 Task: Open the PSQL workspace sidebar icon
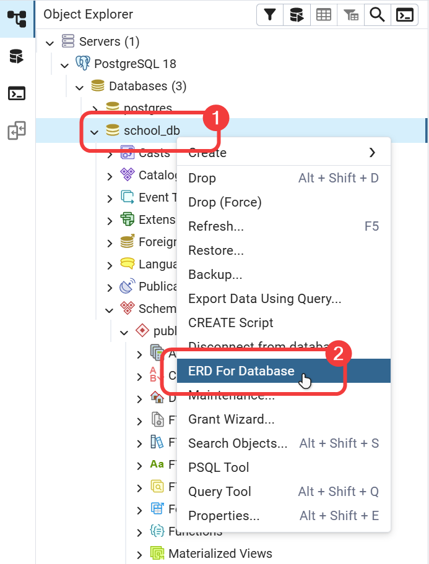tap(17, 94)
